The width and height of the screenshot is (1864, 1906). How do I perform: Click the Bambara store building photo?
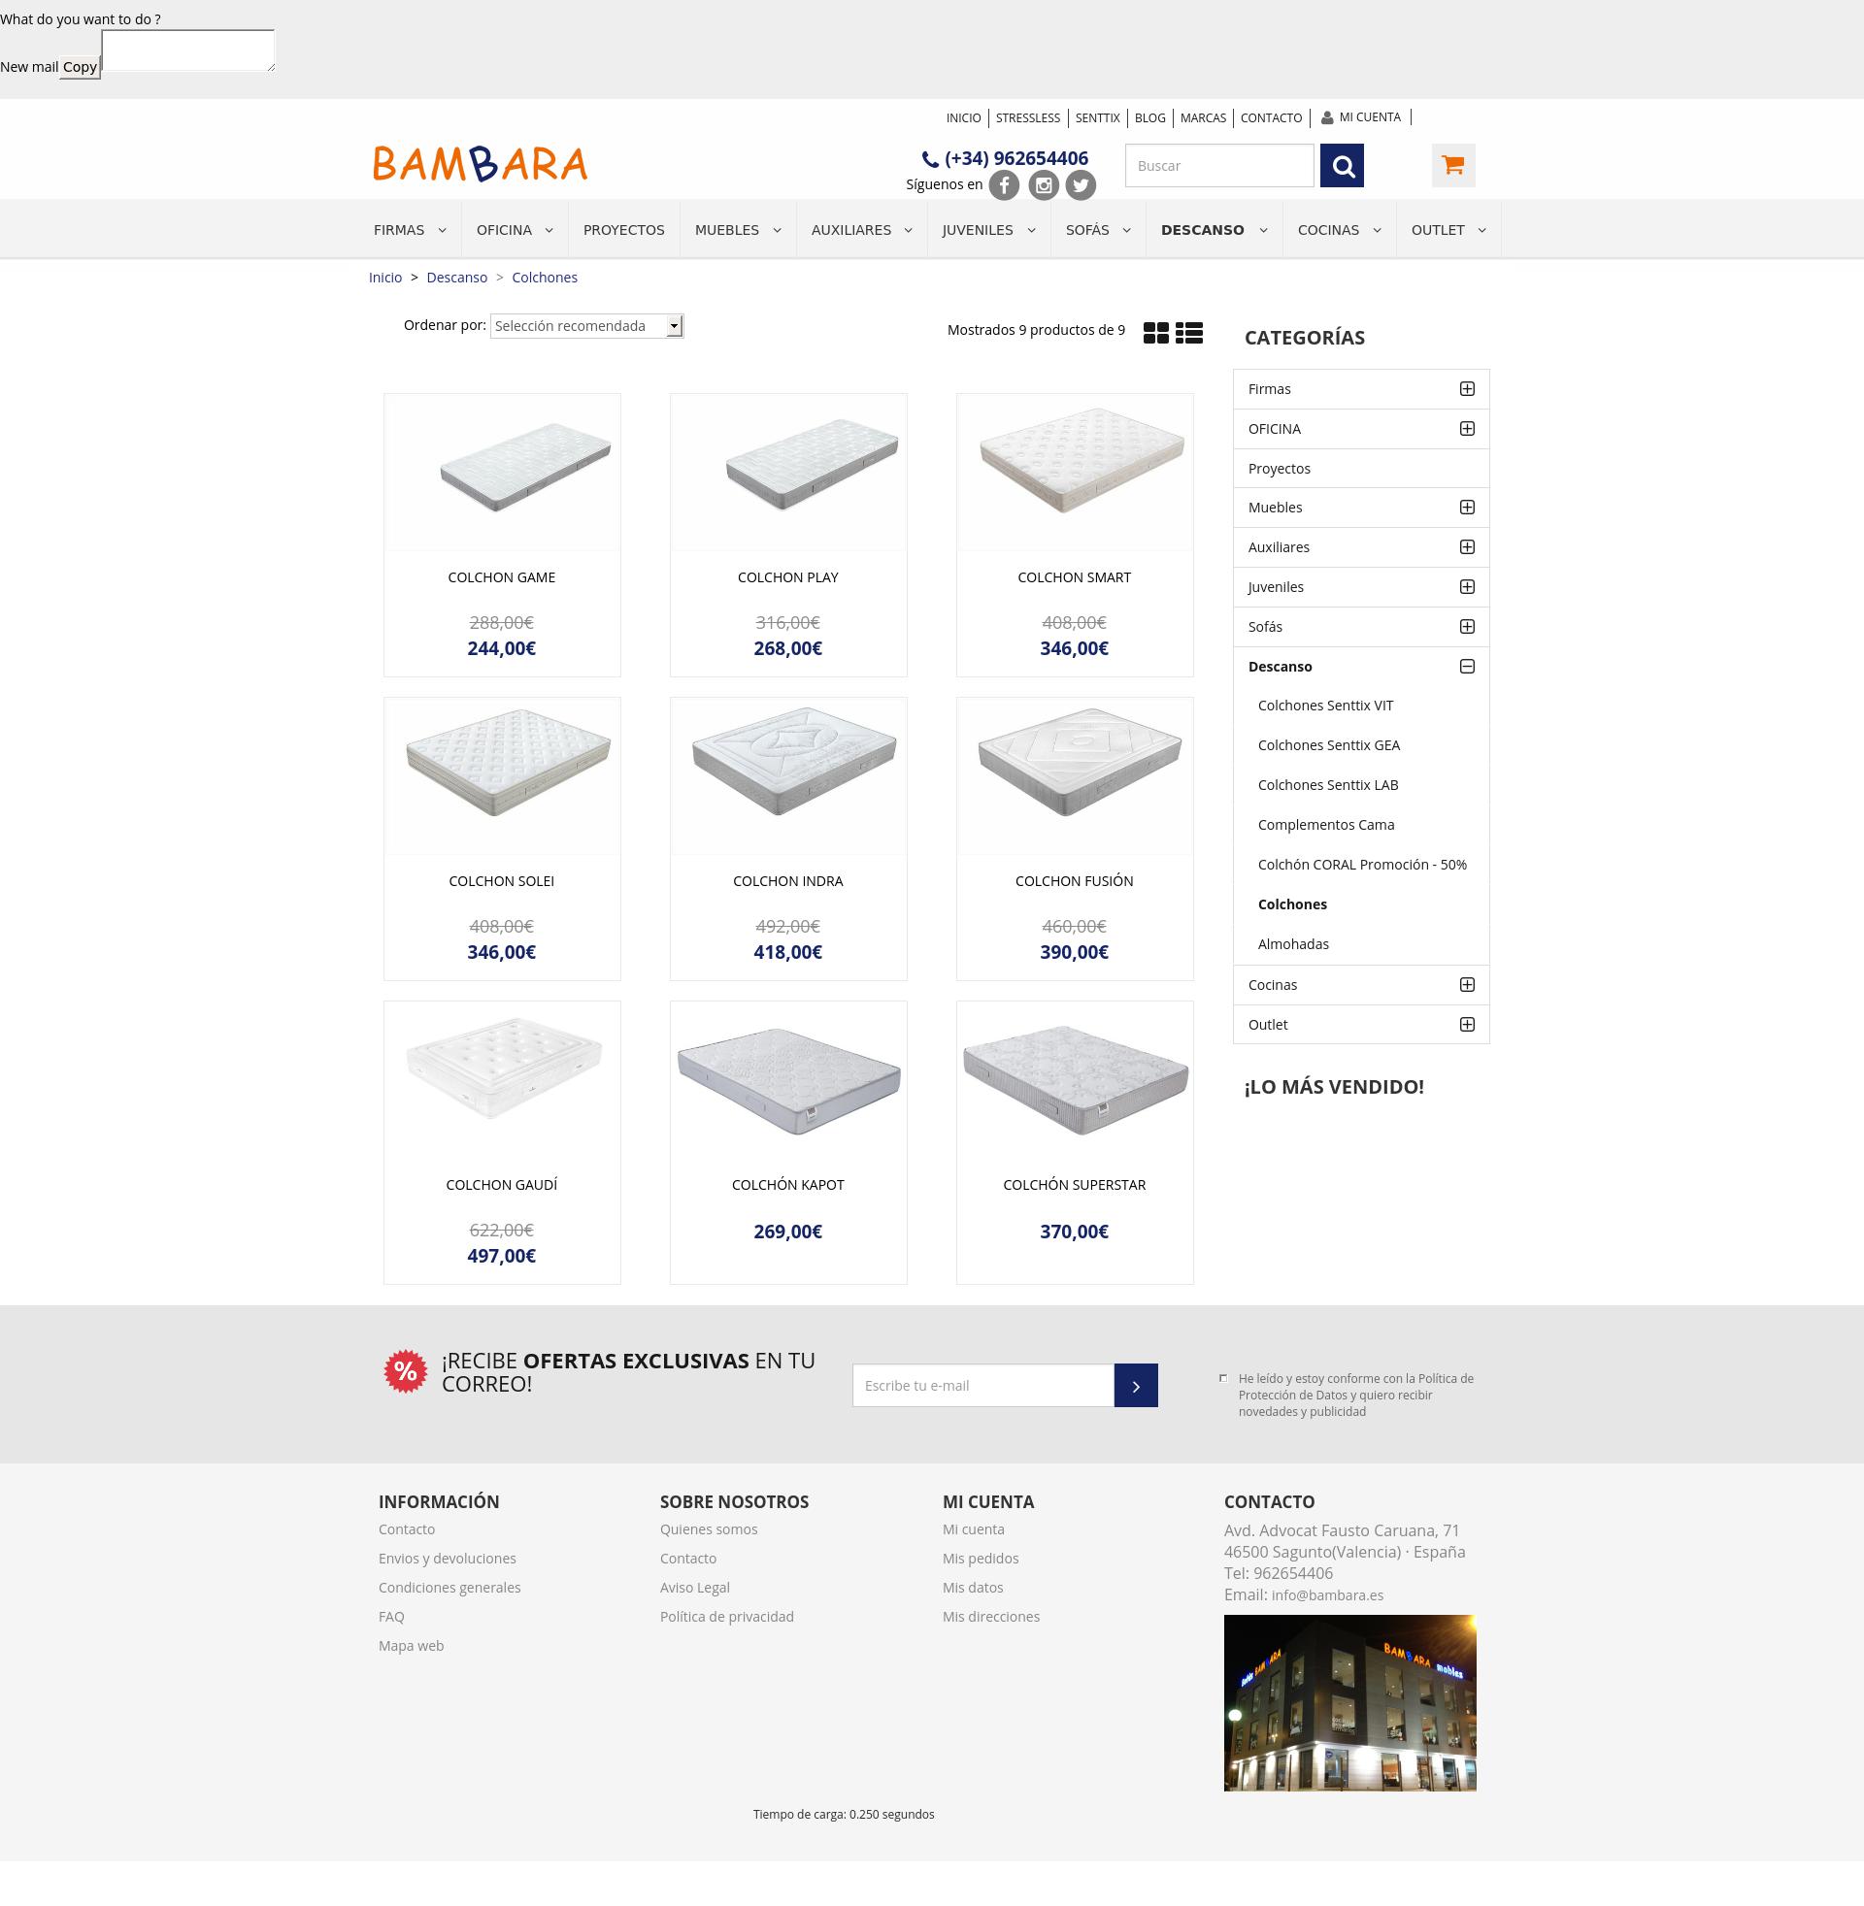pos(1349,1703)
